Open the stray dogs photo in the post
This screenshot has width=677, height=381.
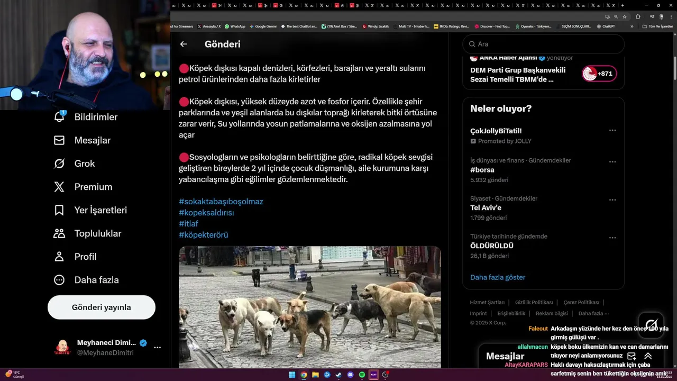(309, 307)
